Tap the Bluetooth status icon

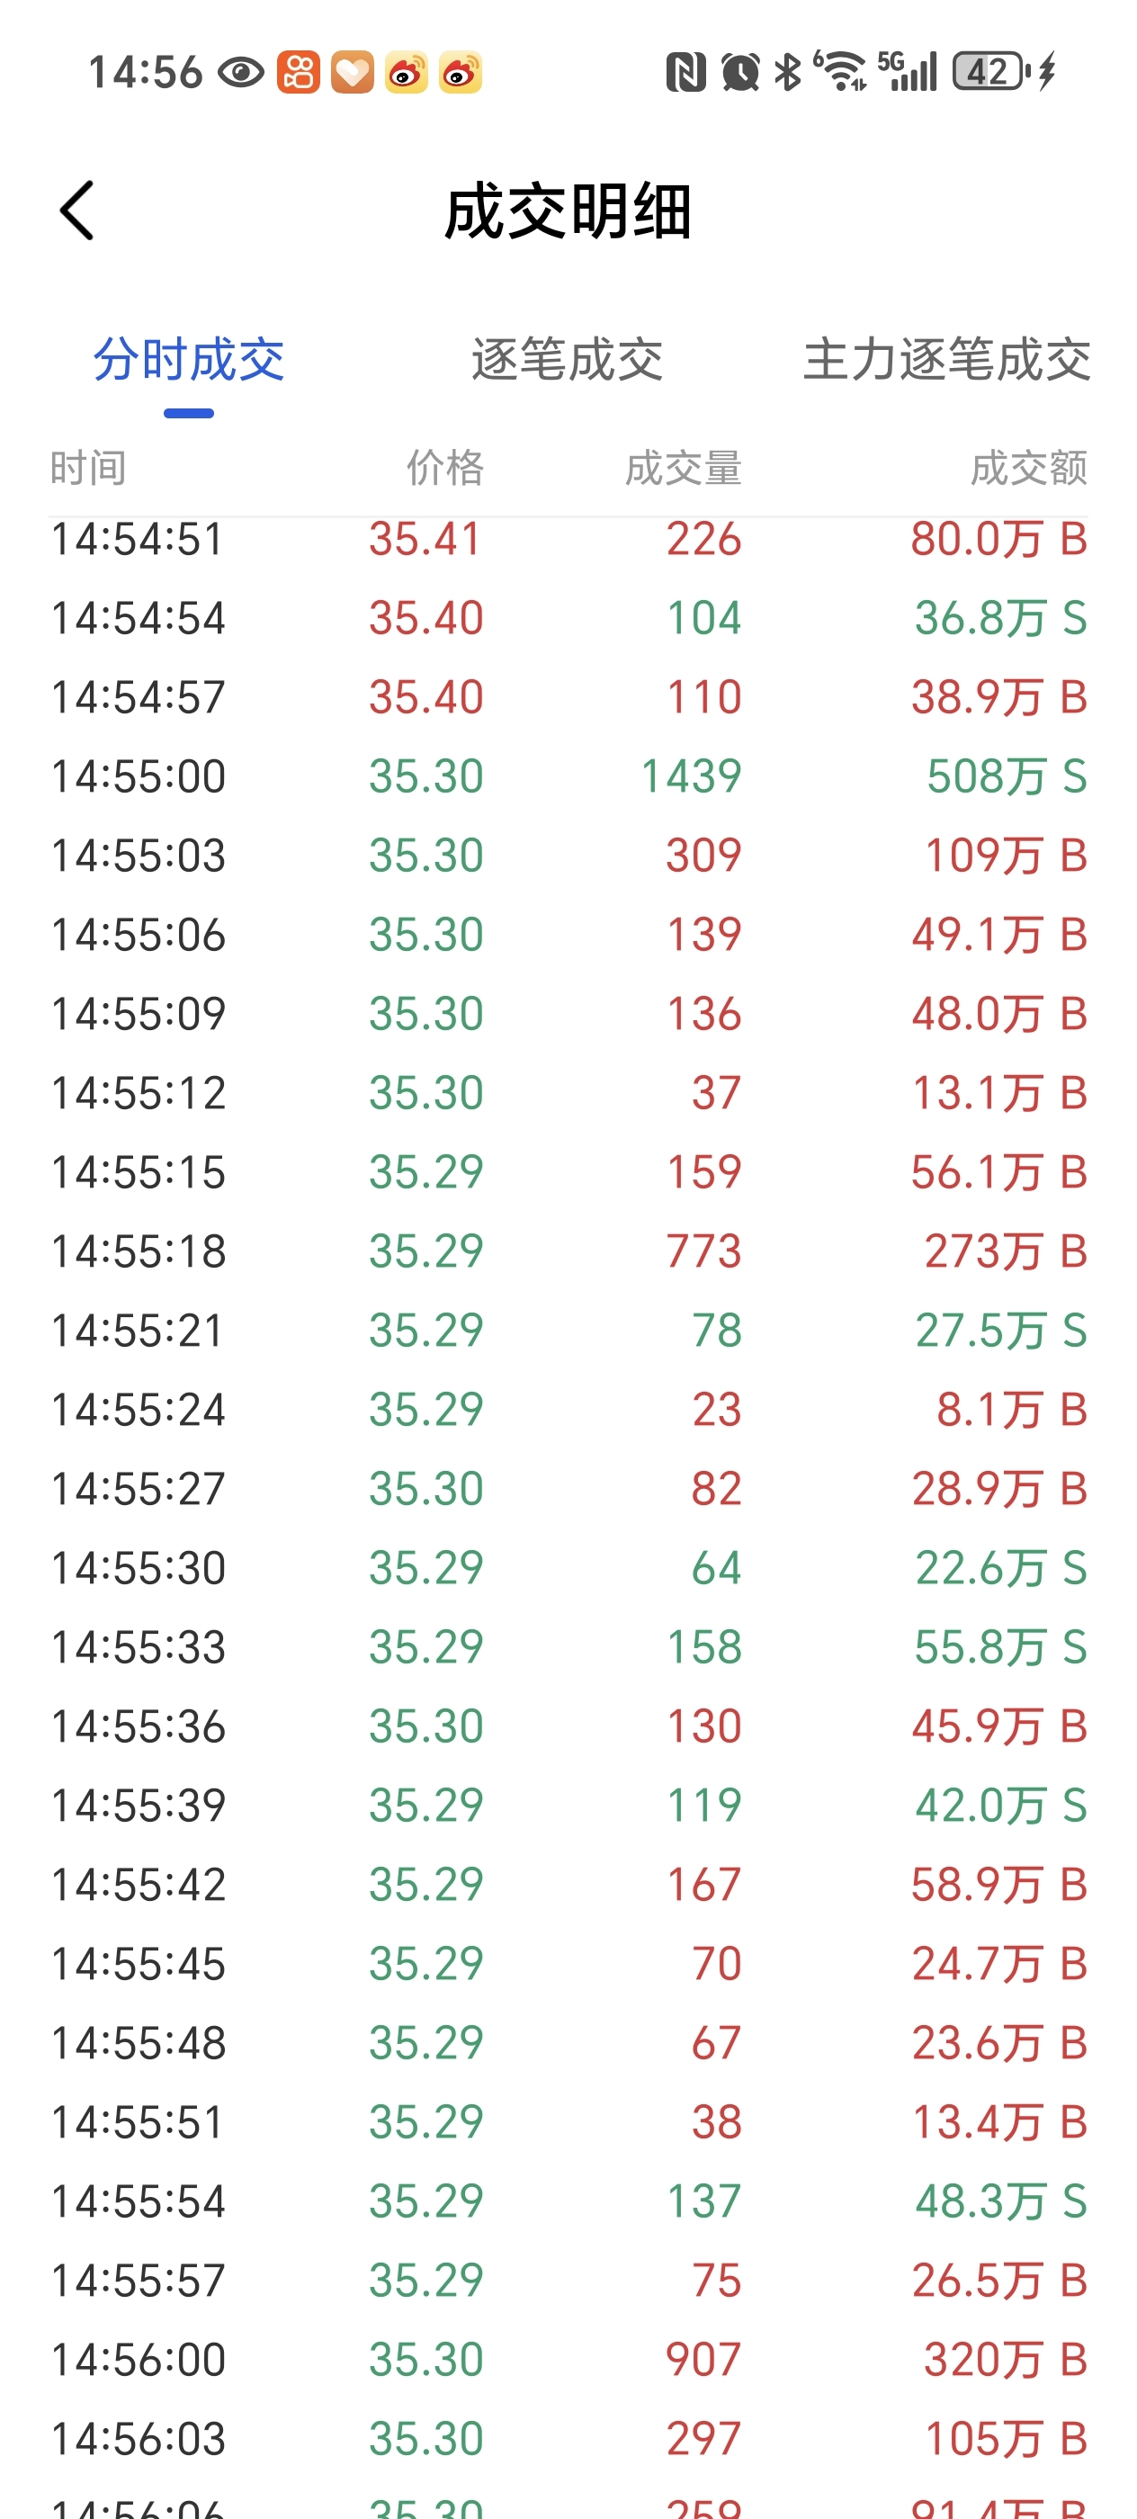pos(787,72)
